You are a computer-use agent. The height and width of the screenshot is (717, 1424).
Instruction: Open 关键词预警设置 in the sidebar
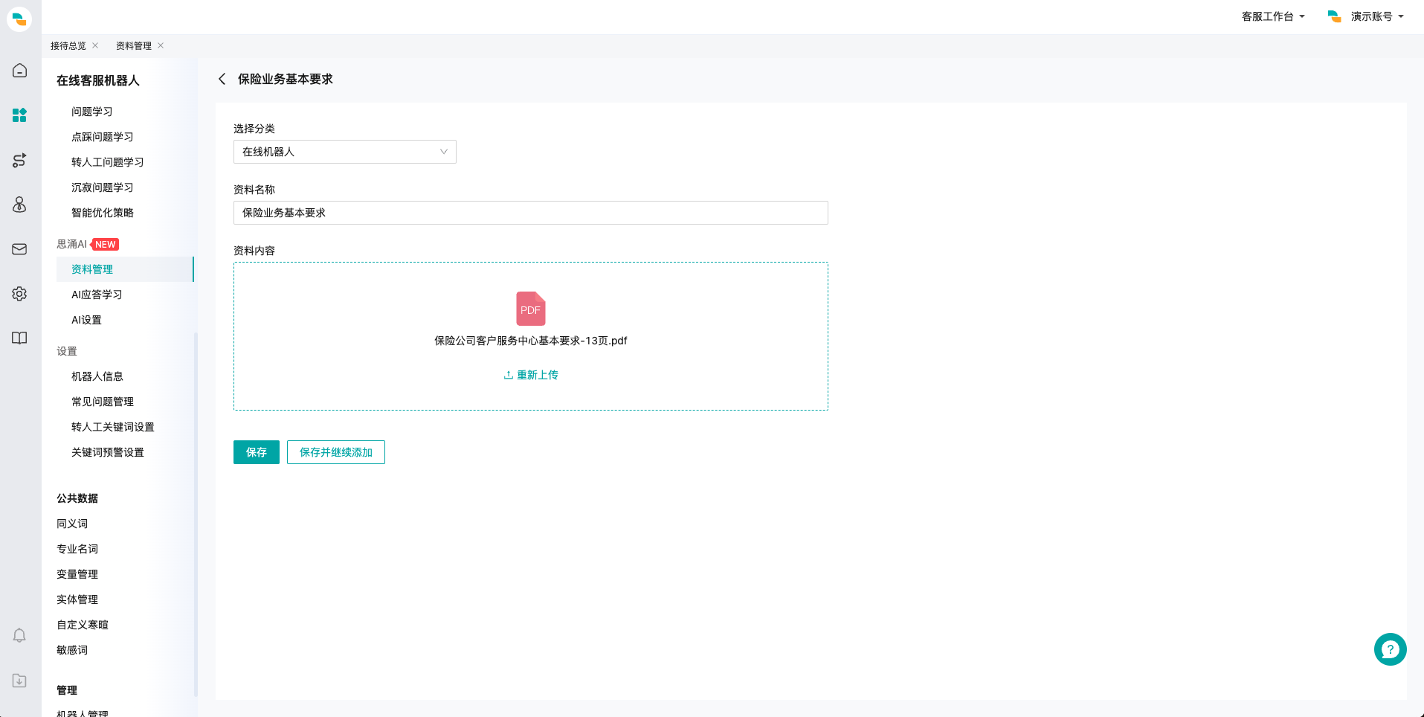click(108, 452)
